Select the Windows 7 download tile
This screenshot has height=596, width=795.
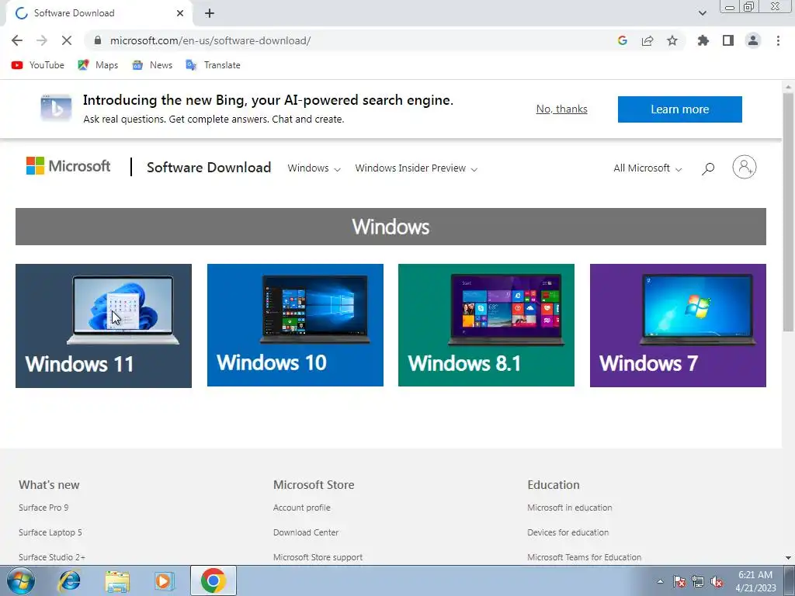point(678,325)
